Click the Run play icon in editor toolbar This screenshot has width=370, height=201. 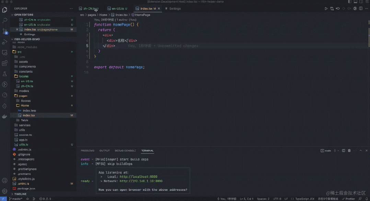(326, 9)
